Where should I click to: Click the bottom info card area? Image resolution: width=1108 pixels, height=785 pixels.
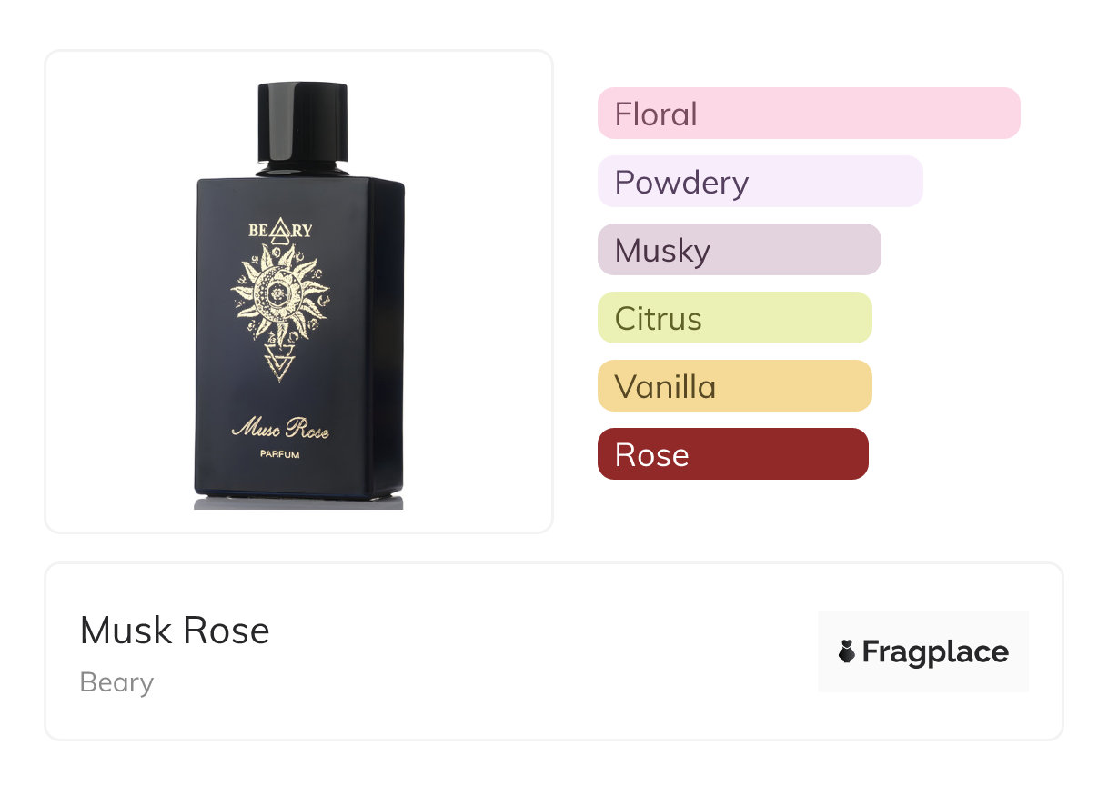click(x=554, y=651)
